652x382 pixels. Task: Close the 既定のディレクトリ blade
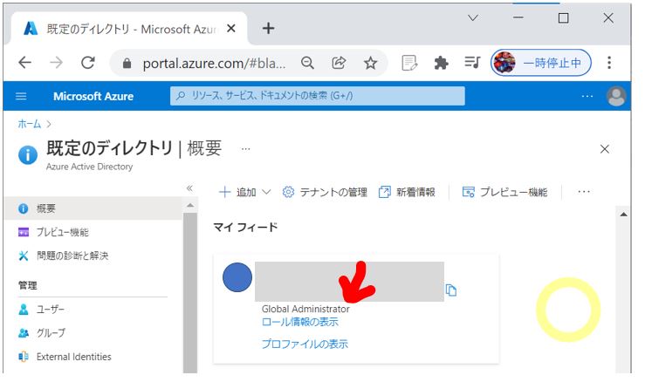(605, 149)
